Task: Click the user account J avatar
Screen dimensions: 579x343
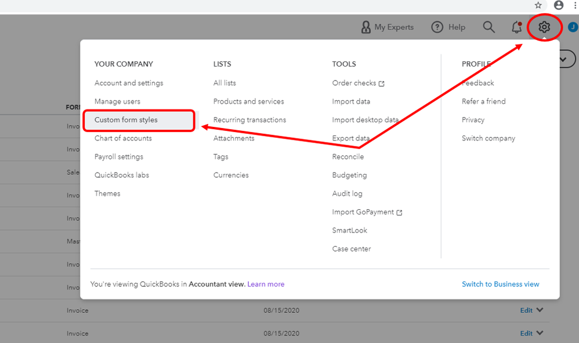Action: 573,27
